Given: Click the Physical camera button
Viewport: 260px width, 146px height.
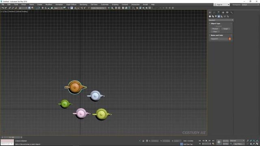Looking at the screenshot, I should [215, 29].
